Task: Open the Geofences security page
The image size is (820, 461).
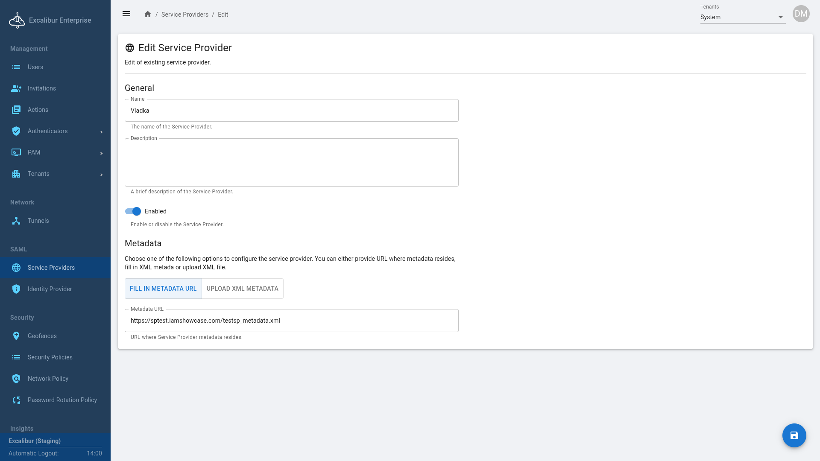Action: [x=42, y=336]
